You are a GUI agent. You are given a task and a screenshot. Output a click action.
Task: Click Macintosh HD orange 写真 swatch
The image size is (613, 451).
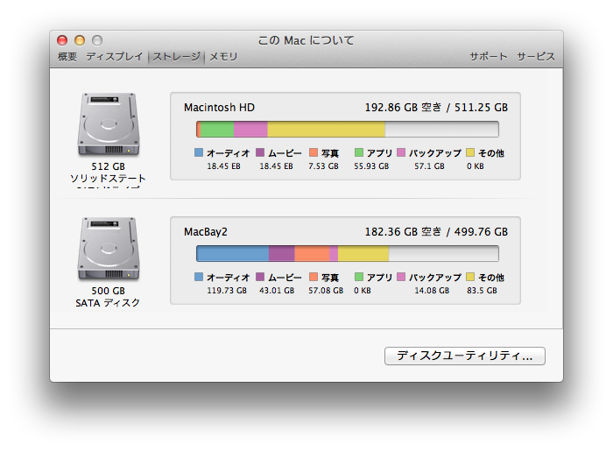coord(314,152)
